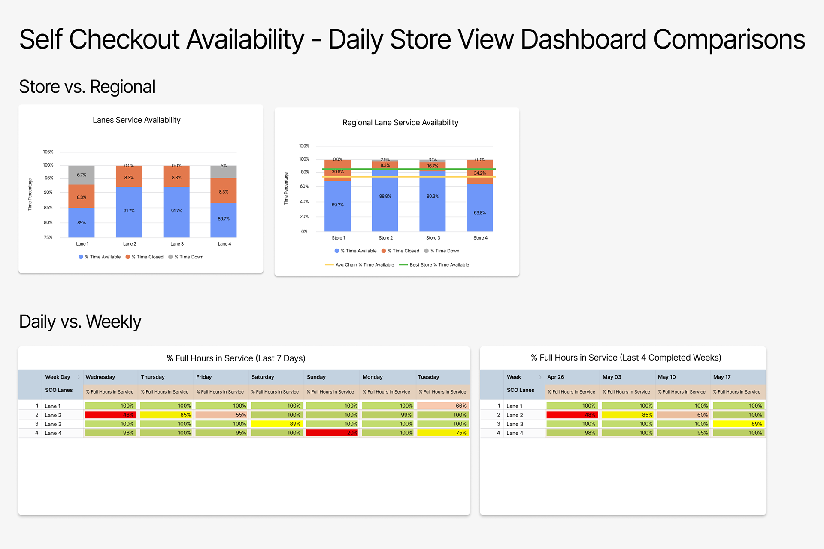The height and width of the screenshot is (549, 824).
Task: Click Lane 1 Tuesday 66% cell
Action: 442,406
